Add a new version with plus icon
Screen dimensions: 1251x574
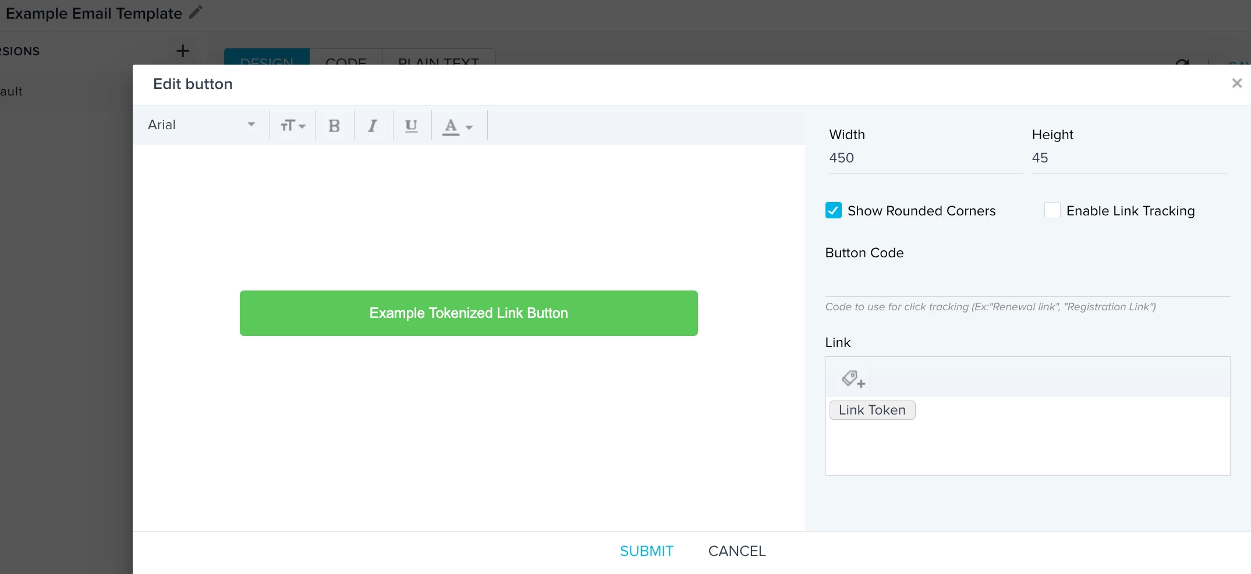(x=183, y=51)
